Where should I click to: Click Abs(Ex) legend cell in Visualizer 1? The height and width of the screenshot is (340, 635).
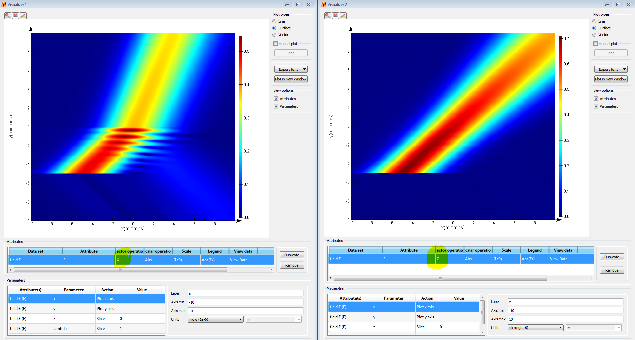click(215, 260)
